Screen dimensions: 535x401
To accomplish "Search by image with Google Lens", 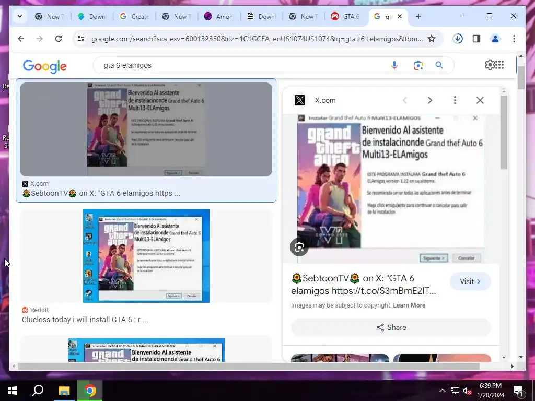I will (x=418, y=65).
